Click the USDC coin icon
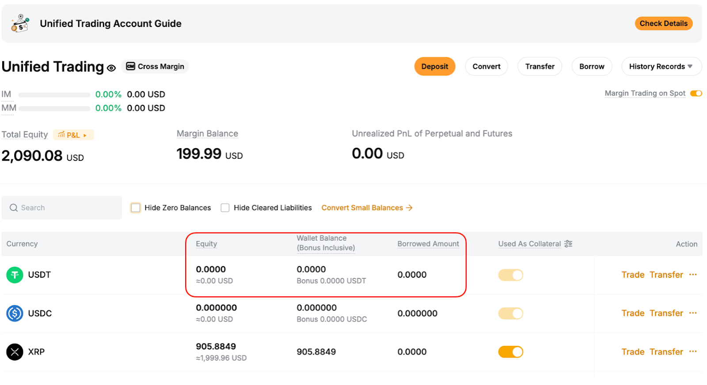707x385 pixels. [x=15, y=314]
